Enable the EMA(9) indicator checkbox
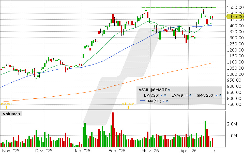This screenshot has height=153, width=244. click(x=187, y=95)
